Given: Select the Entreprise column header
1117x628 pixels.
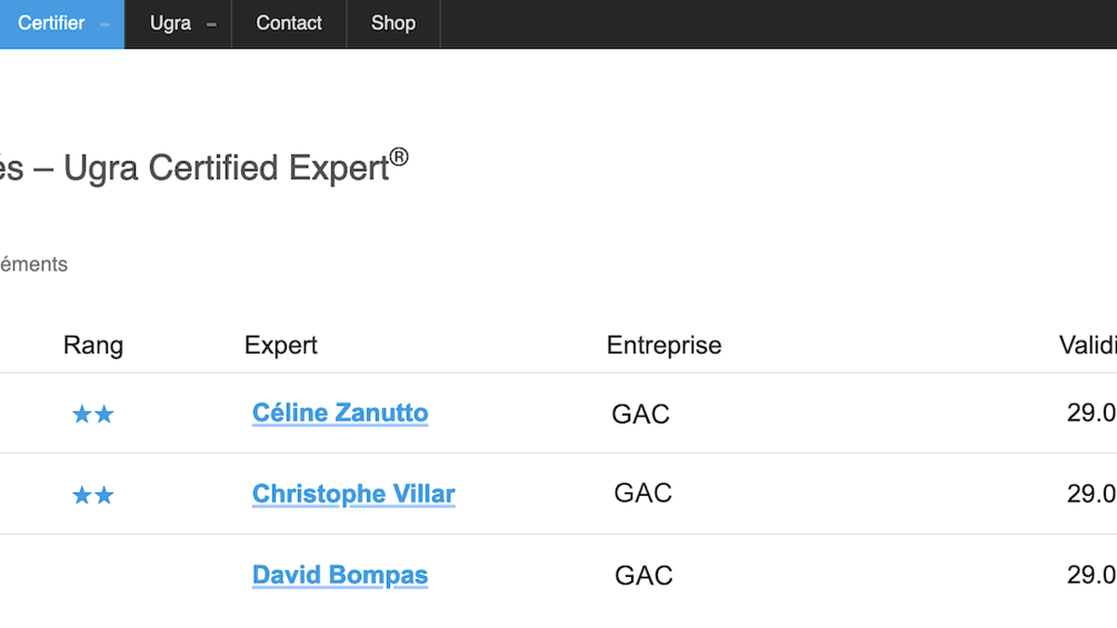Looking at the screenshot, I should point(664,346).
